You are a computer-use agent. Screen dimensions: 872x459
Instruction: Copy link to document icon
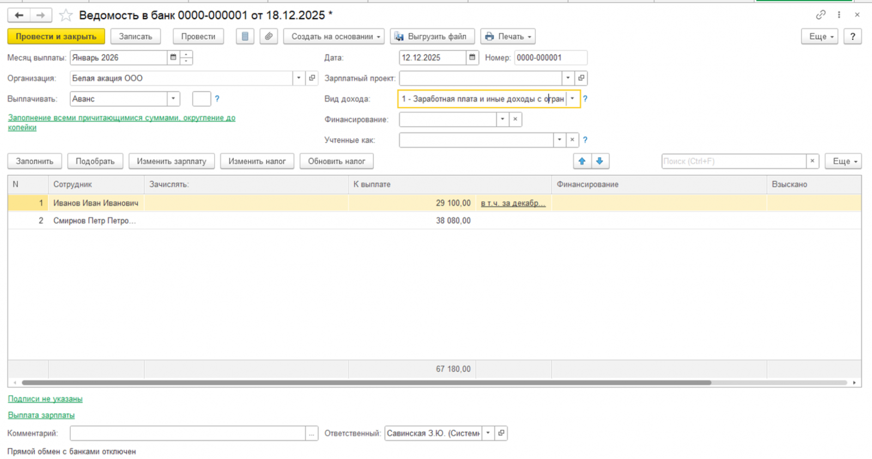pos(820,15)
